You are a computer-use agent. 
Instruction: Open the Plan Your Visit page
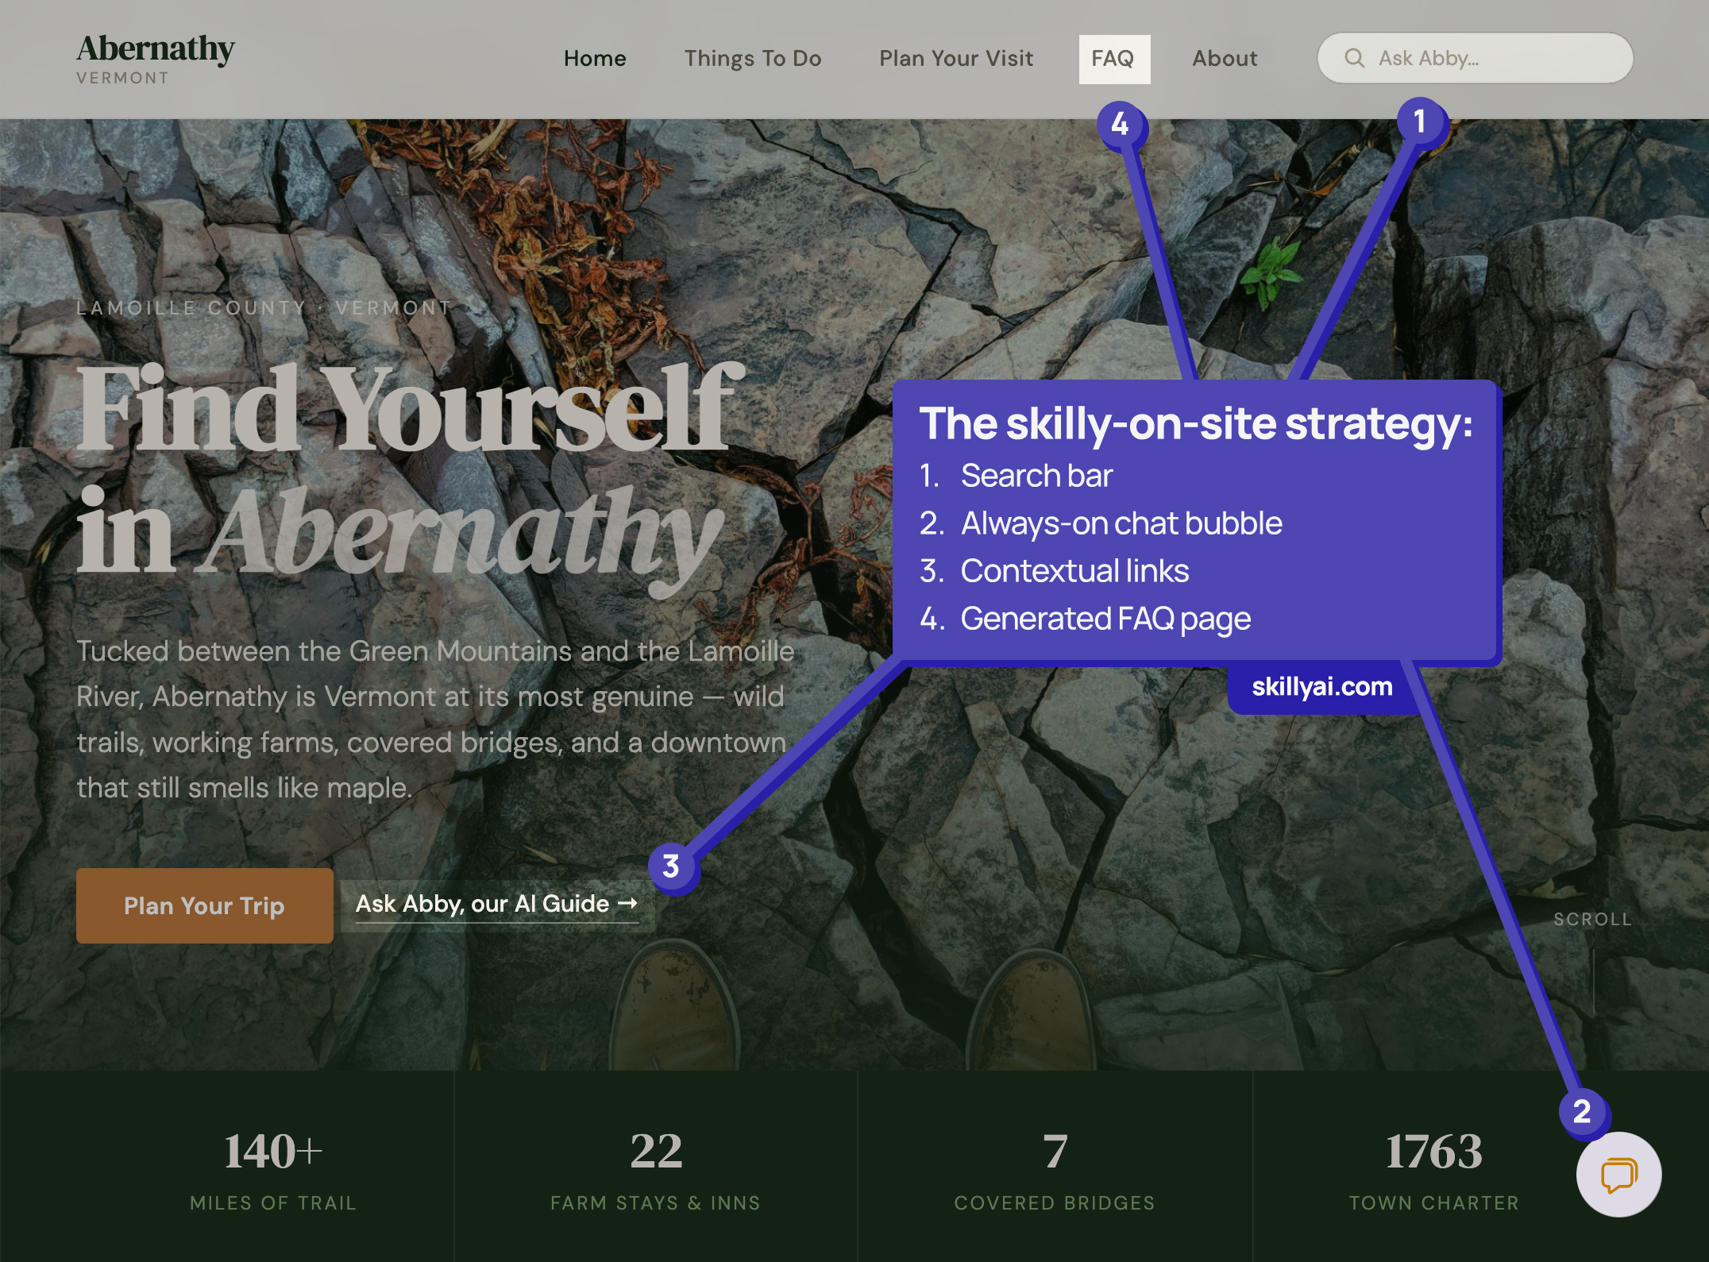pos(955,59)
